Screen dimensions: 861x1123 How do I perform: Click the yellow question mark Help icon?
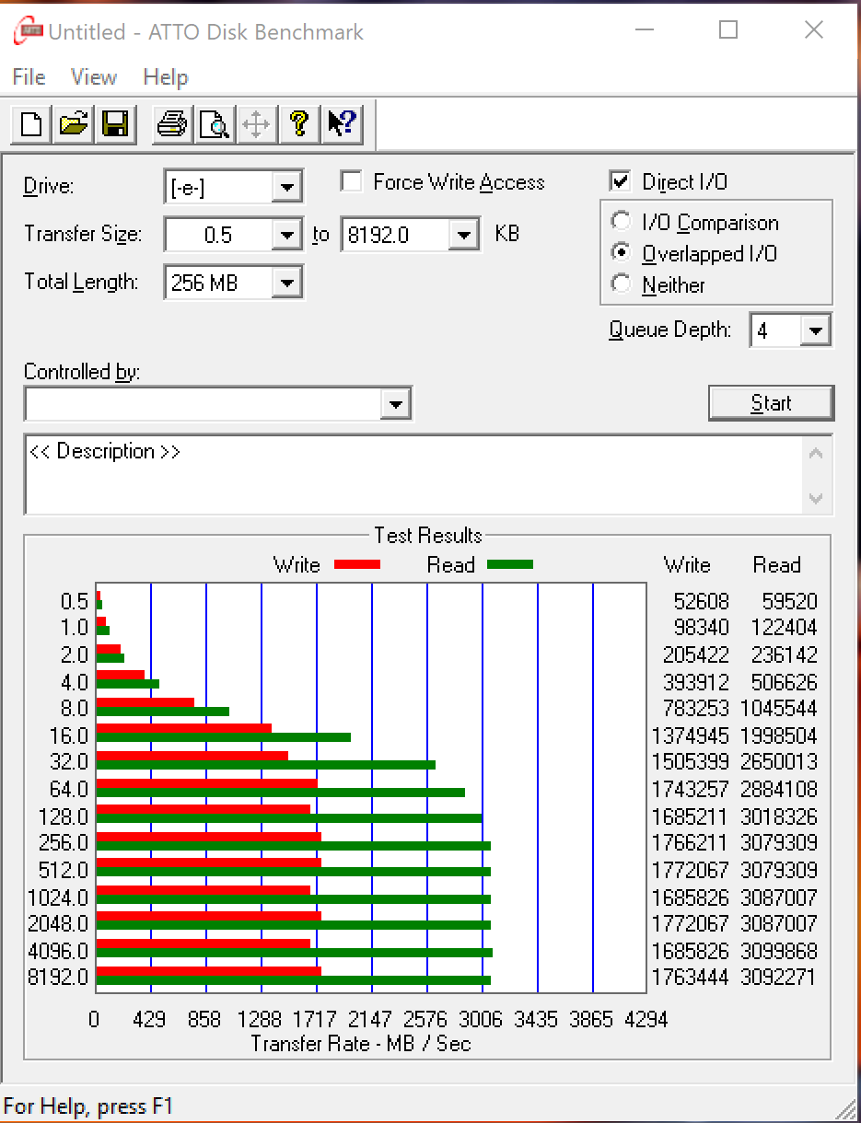pyautogui.click(x=298, y=123)
